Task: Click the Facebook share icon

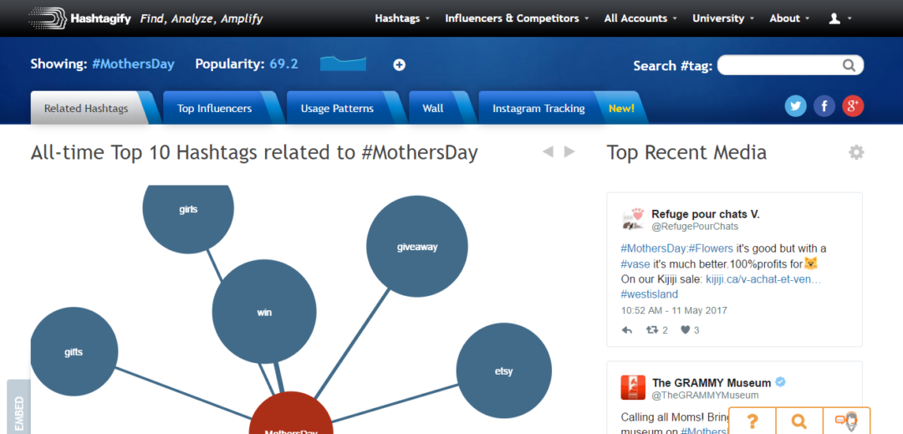Action: 824,106
